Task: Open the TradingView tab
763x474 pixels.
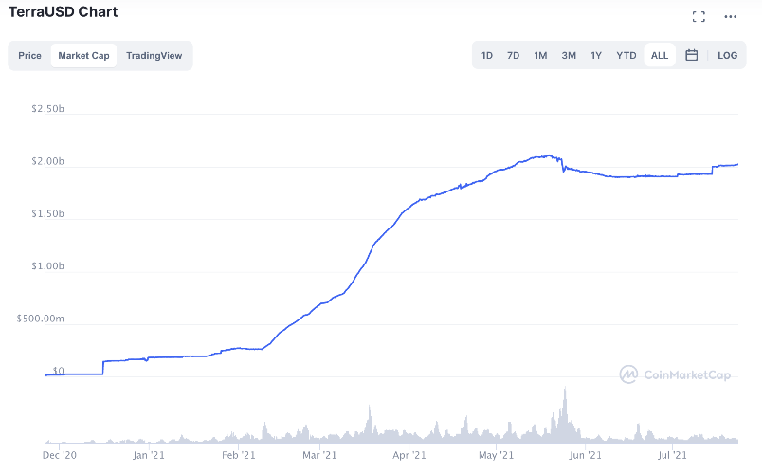Action: (154, 56)
